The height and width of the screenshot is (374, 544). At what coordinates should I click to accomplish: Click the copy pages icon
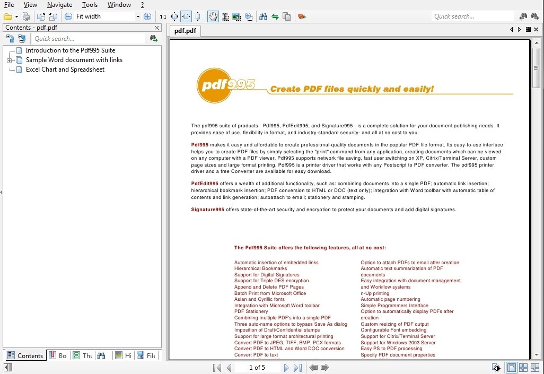pos(286,16)
